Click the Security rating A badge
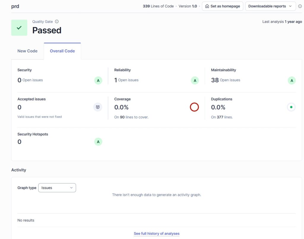 [98, 80]
